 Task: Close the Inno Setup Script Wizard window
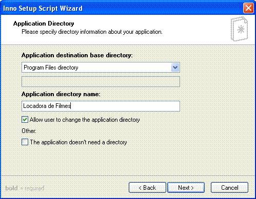248,8
